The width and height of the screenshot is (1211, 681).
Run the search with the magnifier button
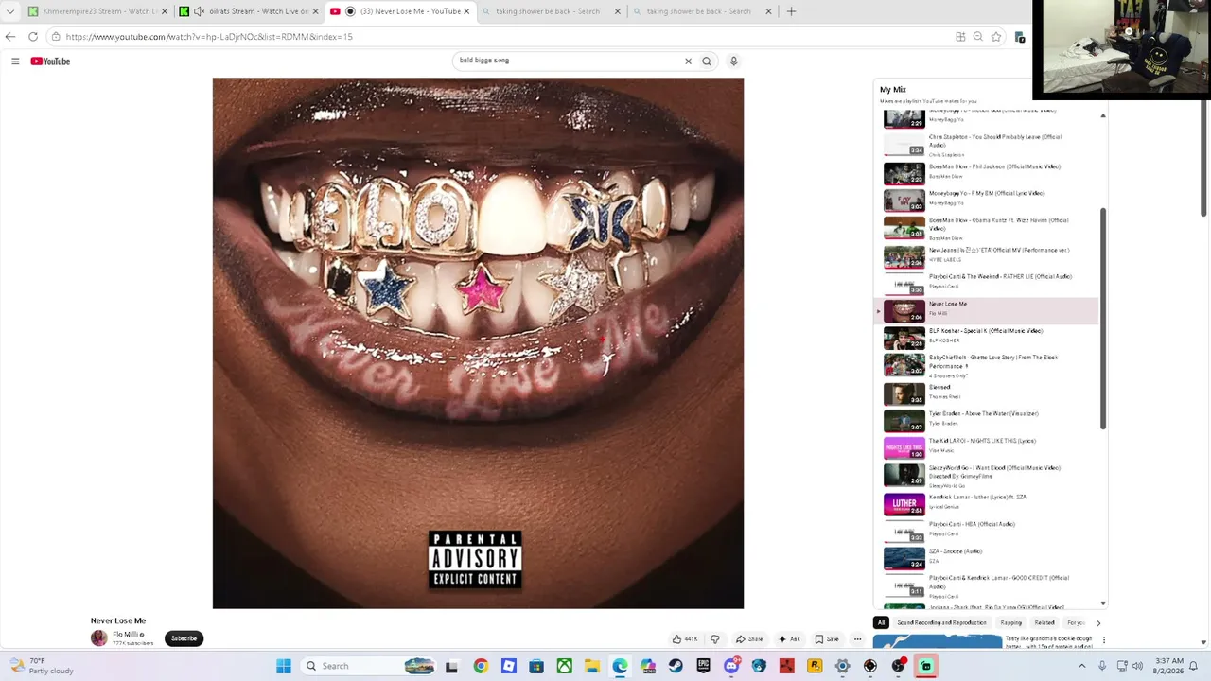[x=706, y=61]
